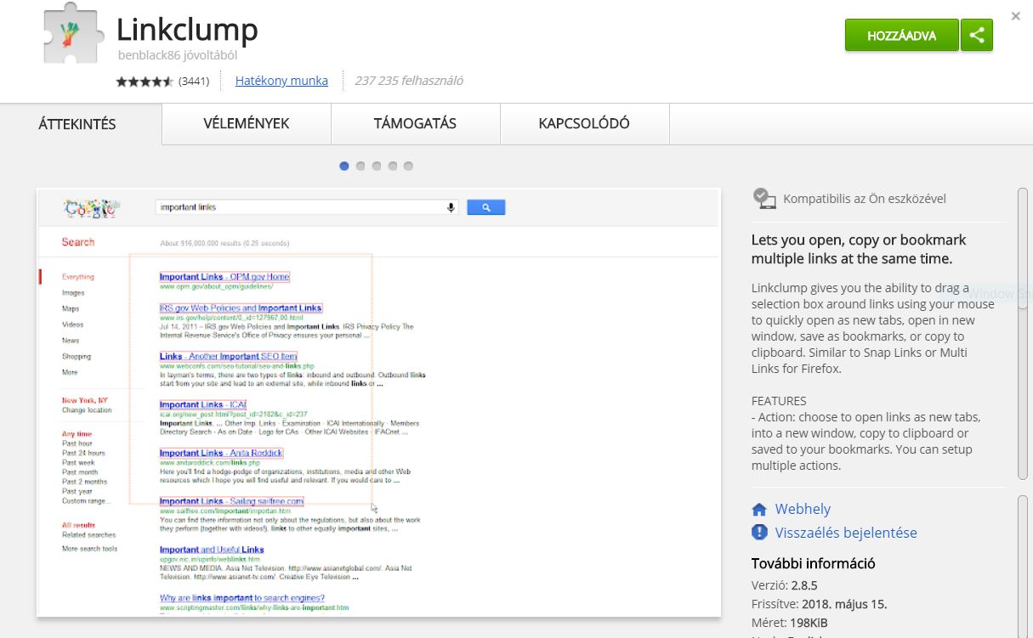This screenshot has width=1033, height=638.
Task: Click the Linkclump preview screenshot image
Action: (378, 402)
